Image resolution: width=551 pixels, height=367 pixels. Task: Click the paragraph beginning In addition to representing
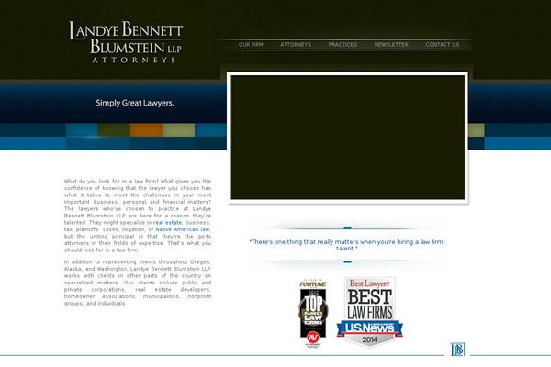coord(138,283)
